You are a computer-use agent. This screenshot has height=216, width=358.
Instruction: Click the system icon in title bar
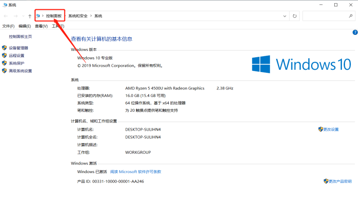tap(5, 5)
